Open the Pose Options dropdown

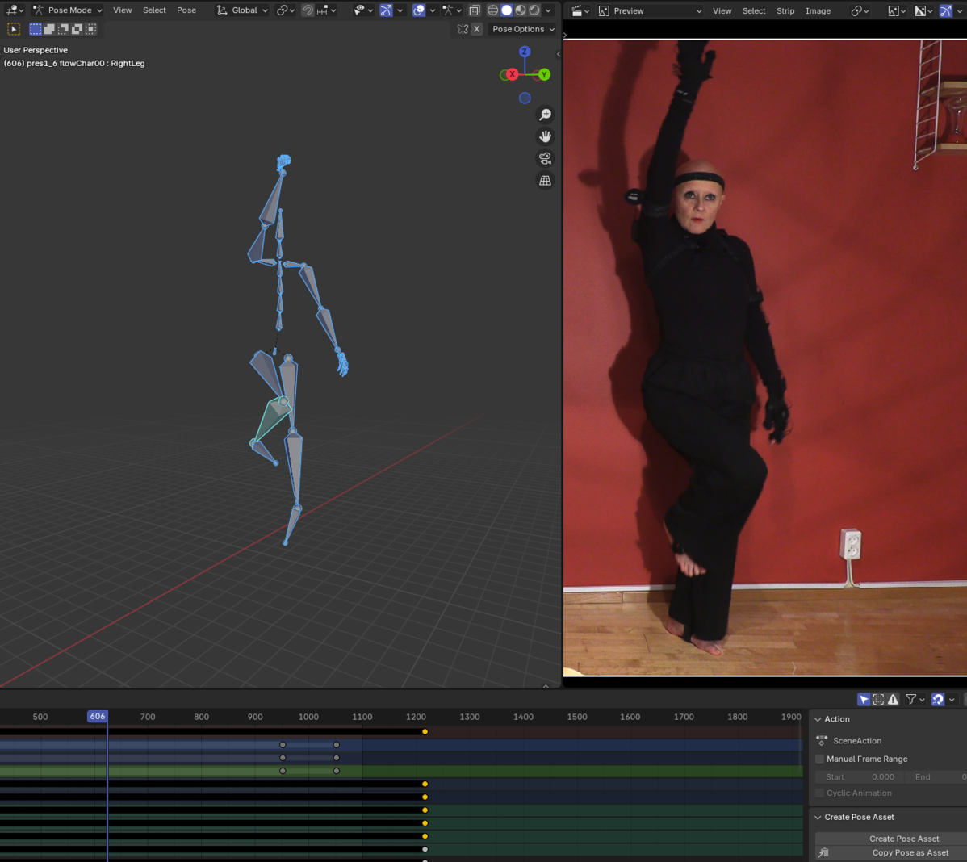(x=523, y=29)
